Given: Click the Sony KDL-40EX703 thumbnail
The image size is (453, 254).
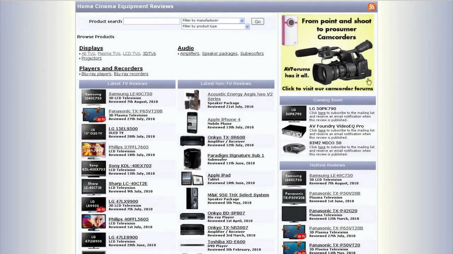Looking at the screenshot, I should tap(94, 169).
